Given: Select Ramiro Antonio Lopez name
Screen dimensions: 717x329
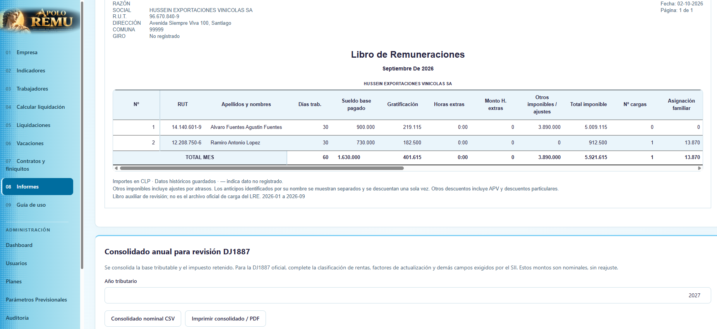Looking at the screenshot, I should pos(235,142).
